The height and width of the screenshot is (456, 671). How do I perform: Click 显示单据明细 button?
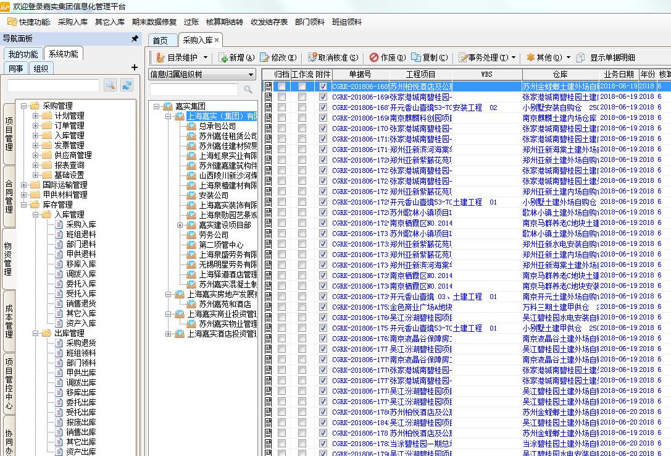pyautogui.click(x=612, y=57)
